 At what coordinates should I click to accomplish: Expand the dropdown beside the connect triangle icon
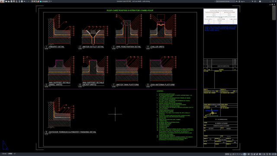tap(257, 1)
